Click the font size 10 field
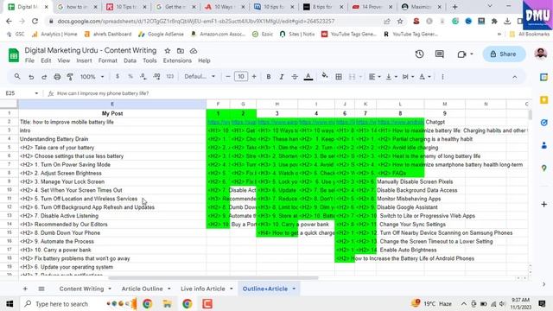The image size is (553, 311). click(x=241, y=77)
